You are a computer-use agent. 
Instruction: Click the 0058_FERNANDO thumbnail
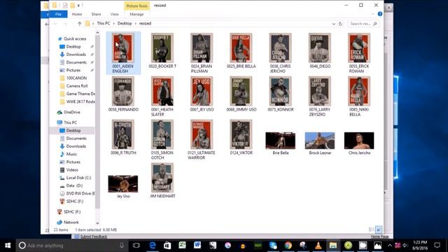[x=123, y=92]
